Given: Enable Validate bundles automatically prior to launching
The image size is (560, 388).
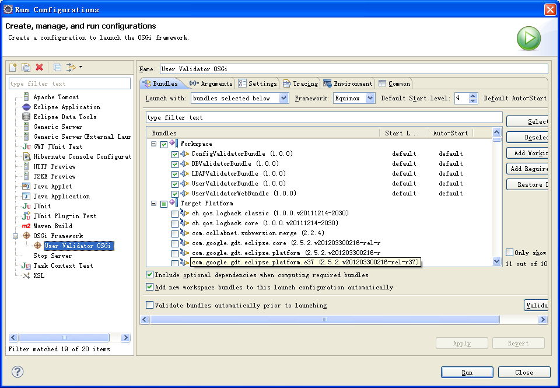Looking at the screenshot, I should (150, 305).
